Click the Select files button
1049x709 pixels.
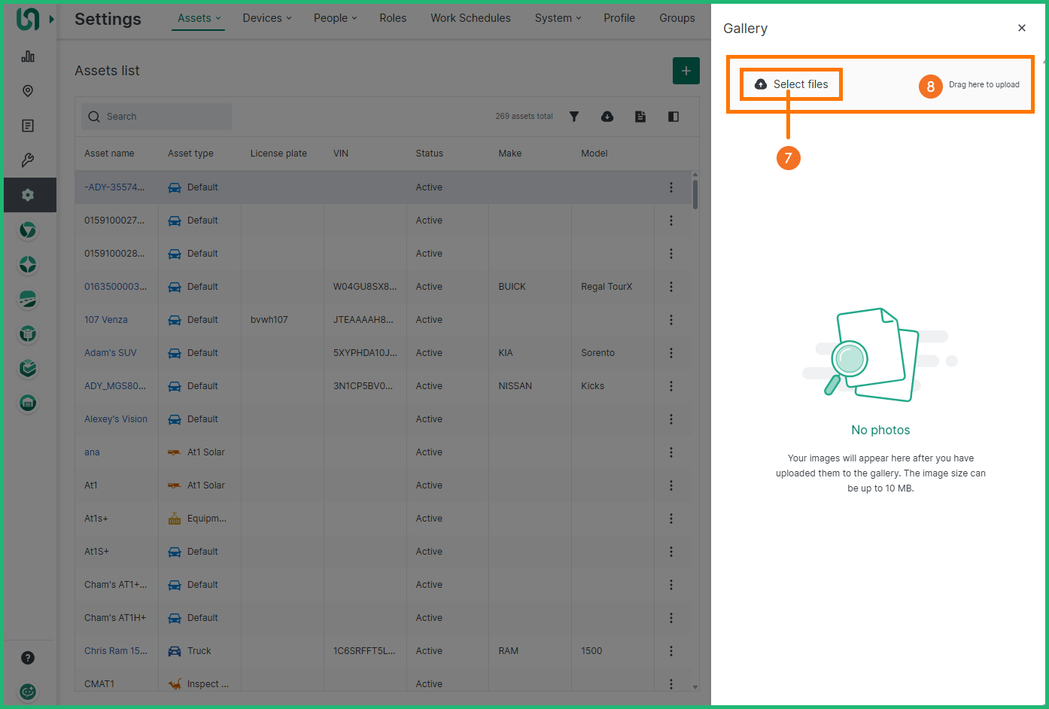tap(792, 84)
